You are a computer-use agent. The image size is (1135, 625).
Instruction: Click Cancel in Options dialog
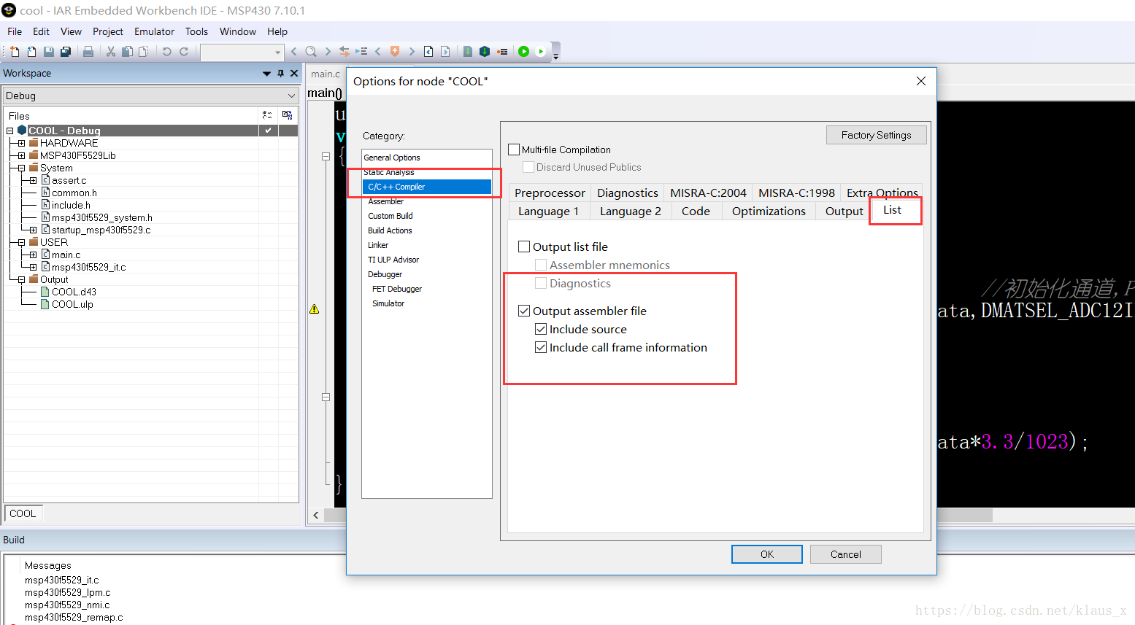(845, 554)
